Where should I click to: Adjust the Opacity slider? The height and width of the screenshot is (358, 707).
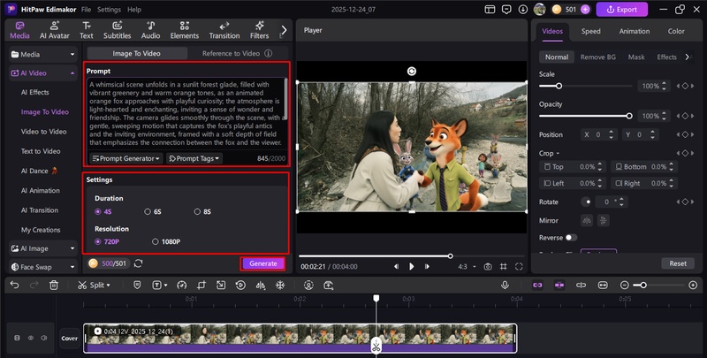coord(586,116)
